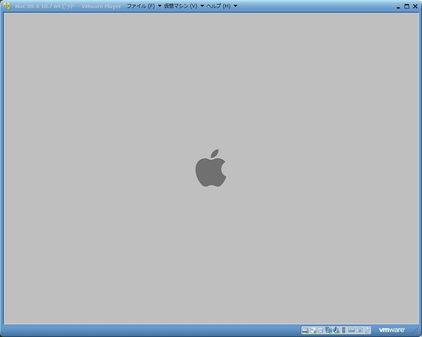Click the network adapter status icon
The height and width of the screenshot is (337, 422).
coord(328,330)
